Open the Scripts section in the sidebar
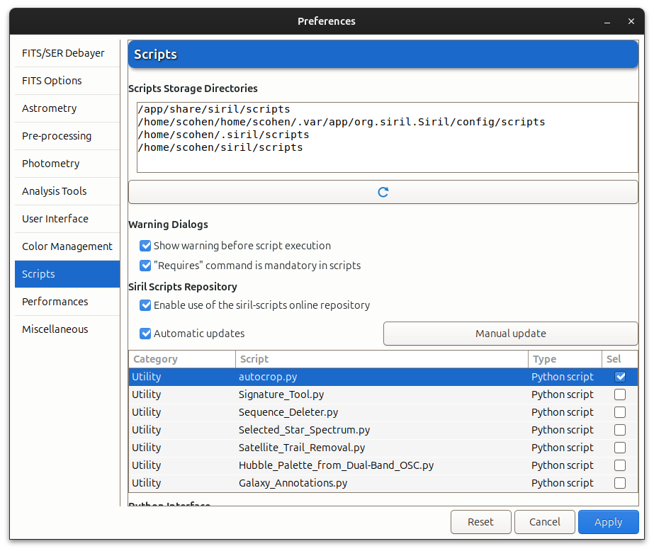Image resolution: width=654 pixels, height=551 pixels. click(67, 274)
